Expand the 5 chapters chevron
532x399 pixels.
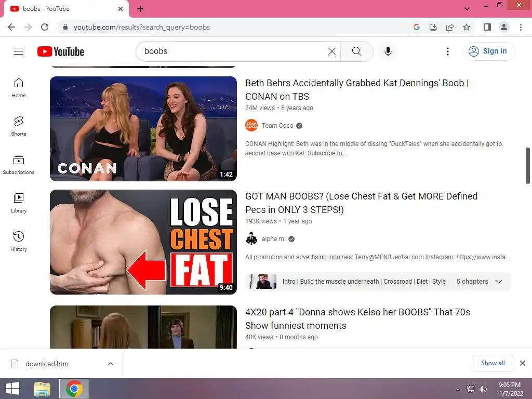(x=498, y=282)
